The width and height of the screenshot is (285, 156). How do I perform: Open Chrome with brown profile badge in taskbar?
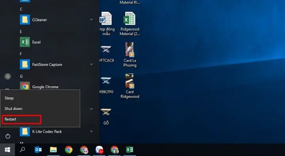click(x=114, y=150)
